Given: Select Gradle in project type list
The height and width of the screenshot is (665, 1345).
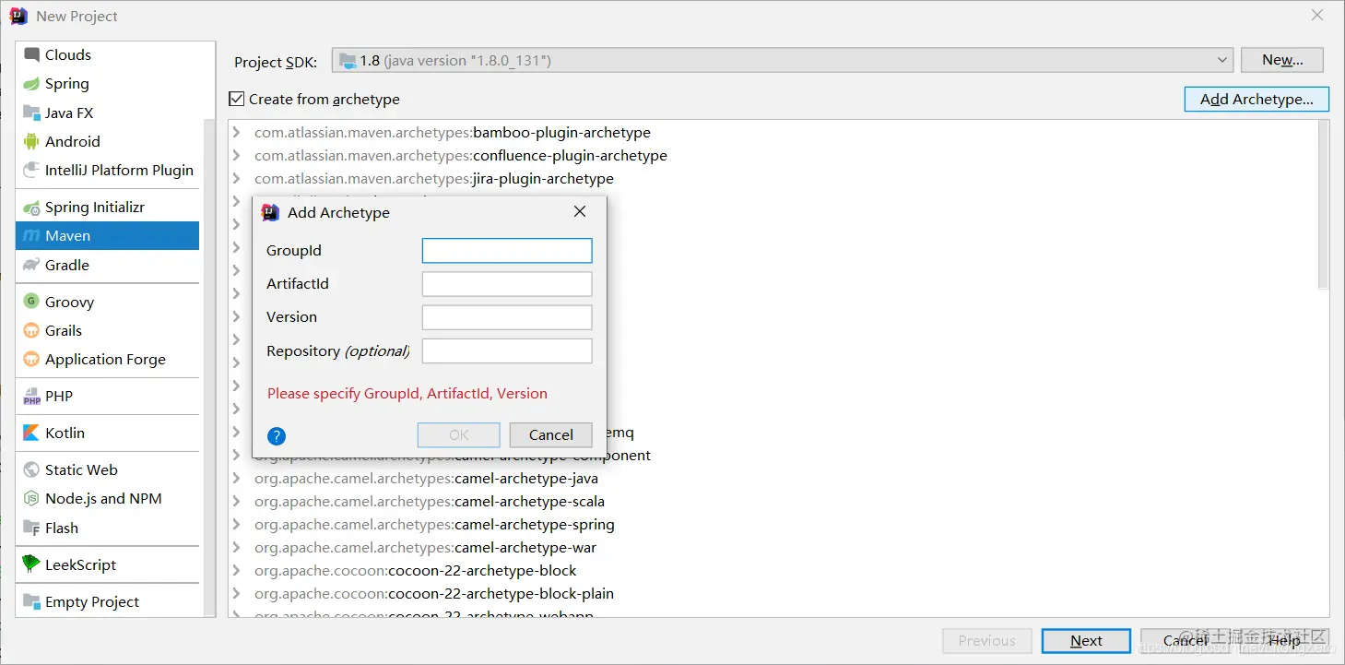Looking at the screenshot, I should coord(107,265).
